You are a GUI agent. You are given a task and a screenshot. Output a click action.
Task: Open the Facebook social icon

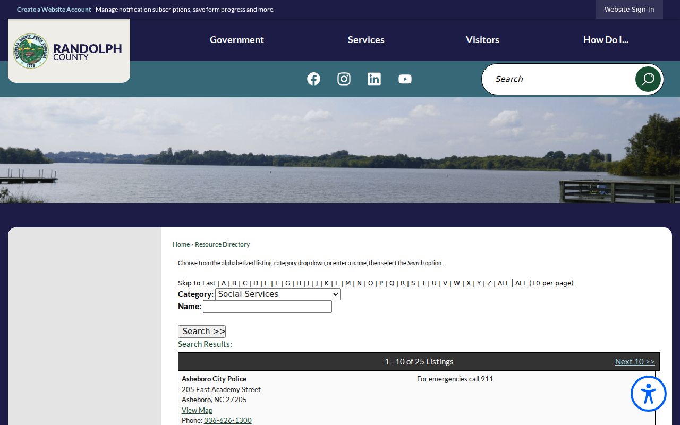click(313, 79)
